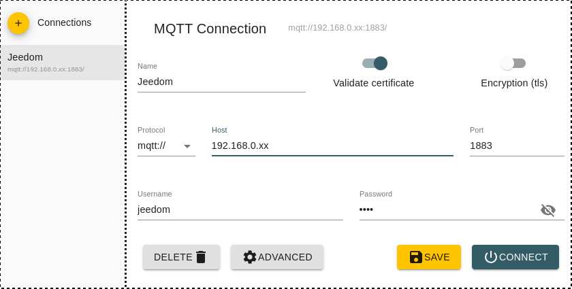Click the power icon on Connect

pyautogui.click(x=491, y=257)
